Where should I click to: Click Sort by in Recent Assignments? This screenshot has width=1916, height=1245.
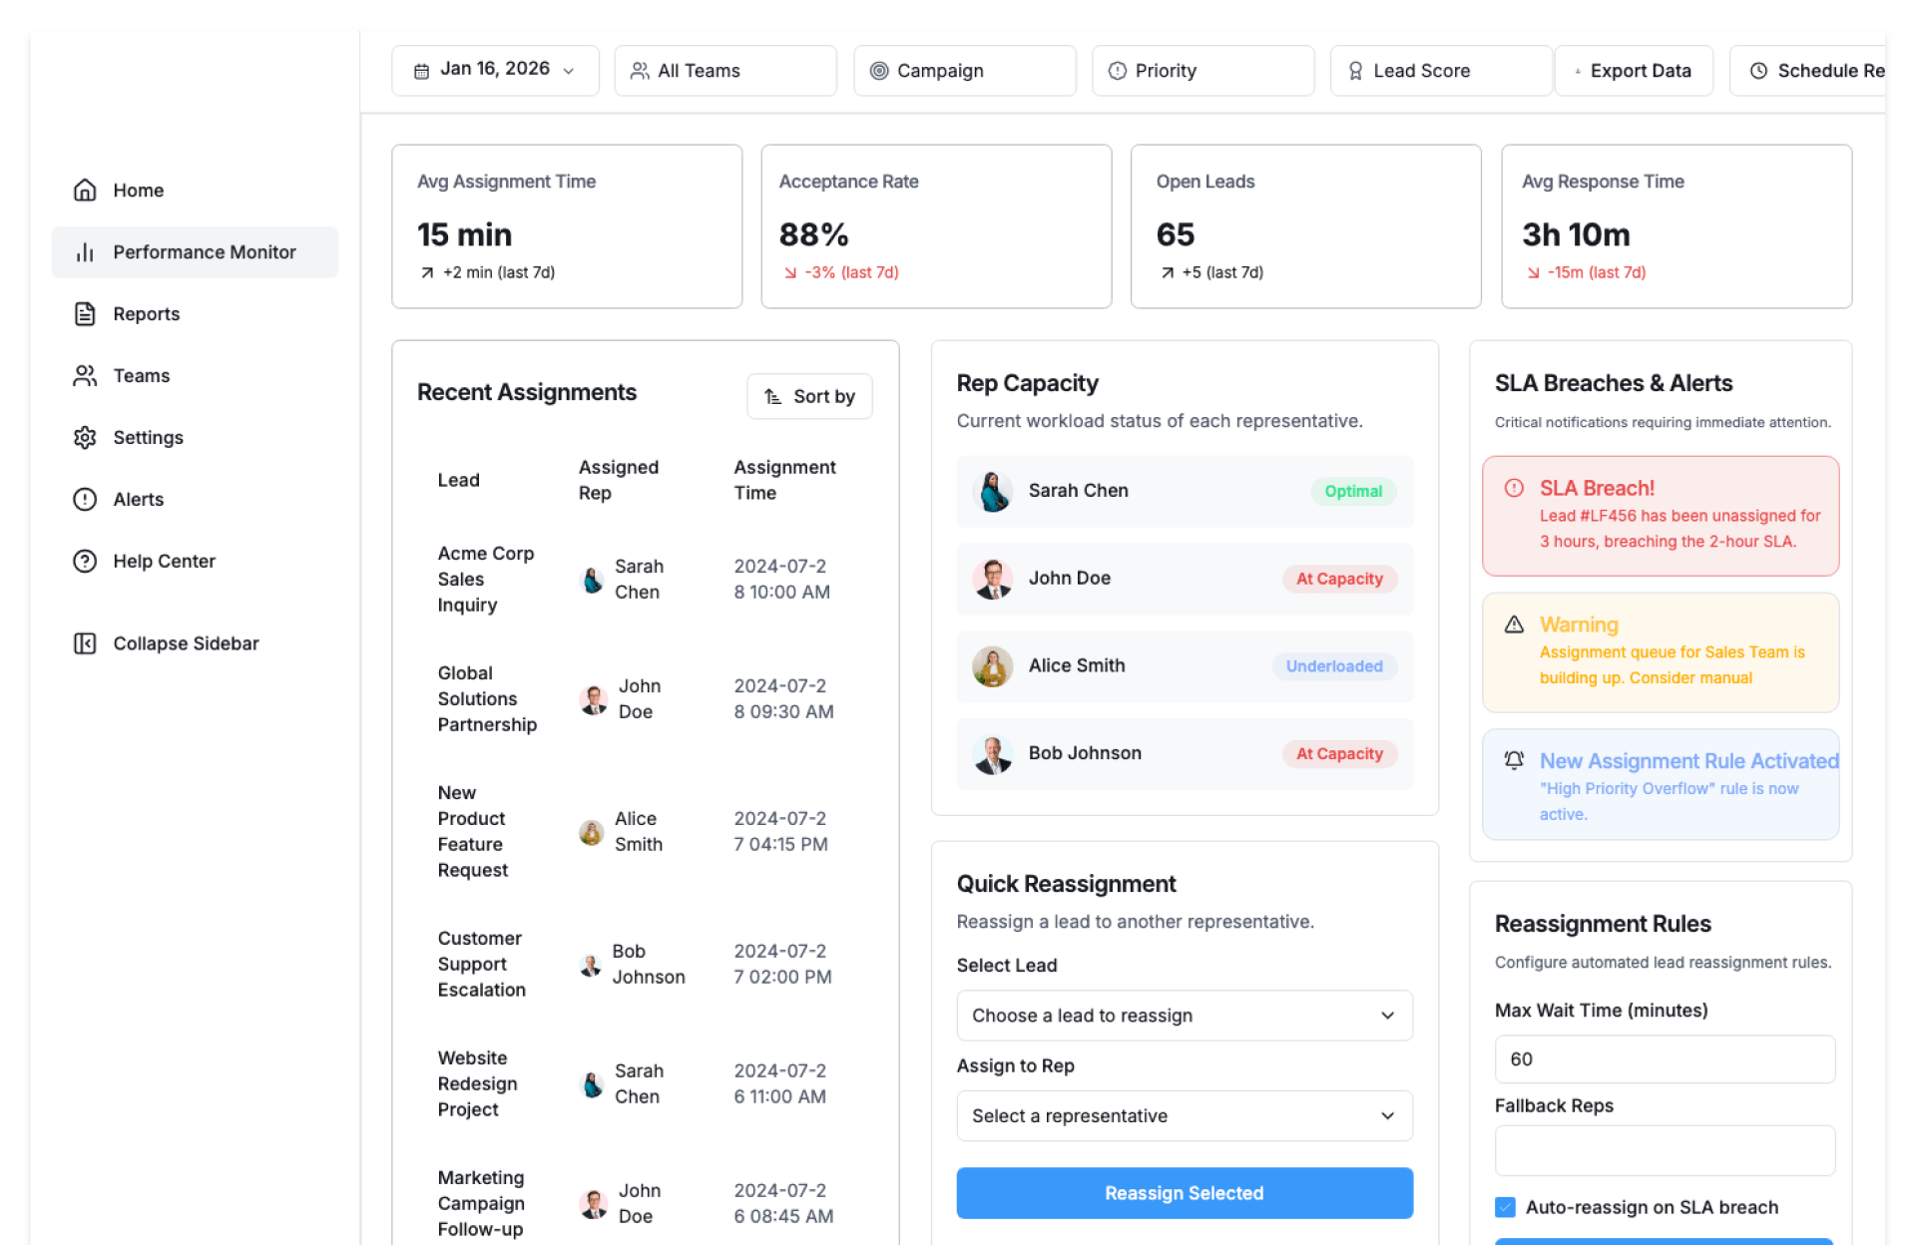[x=809, y=397]
